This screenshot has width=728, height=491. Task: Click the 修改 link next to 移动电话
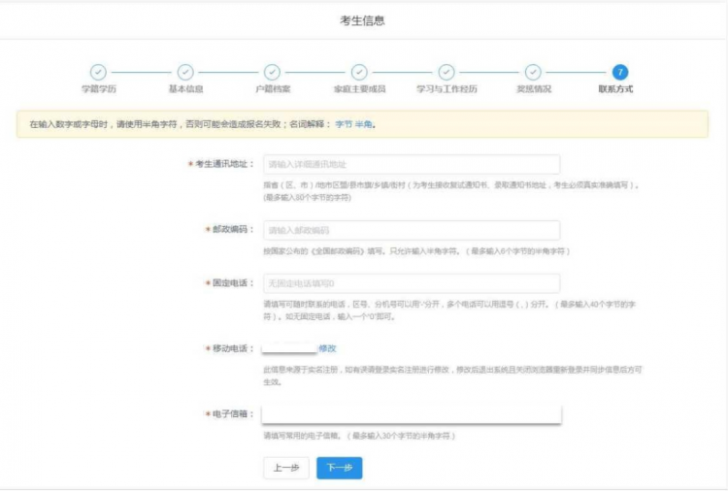tap(327, 348)
